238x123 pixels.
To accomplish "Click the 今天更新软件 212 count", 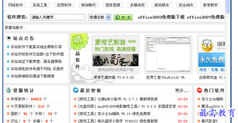I will [41, 106].
